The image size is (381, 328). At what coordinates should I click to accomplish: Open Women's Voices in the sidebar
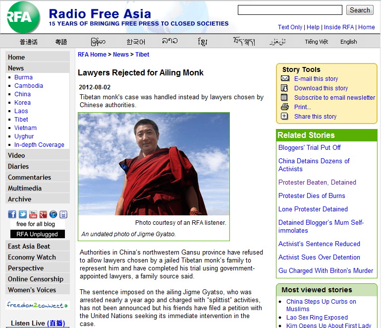click(38, 290)
